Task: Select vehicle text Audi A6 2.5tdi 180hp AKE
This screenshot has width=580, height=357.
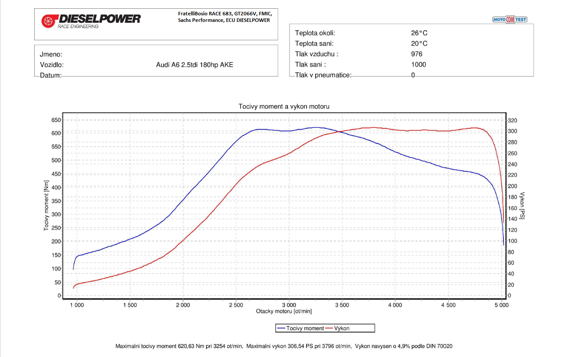Action: pyautogui.click(x=195, y=65)
